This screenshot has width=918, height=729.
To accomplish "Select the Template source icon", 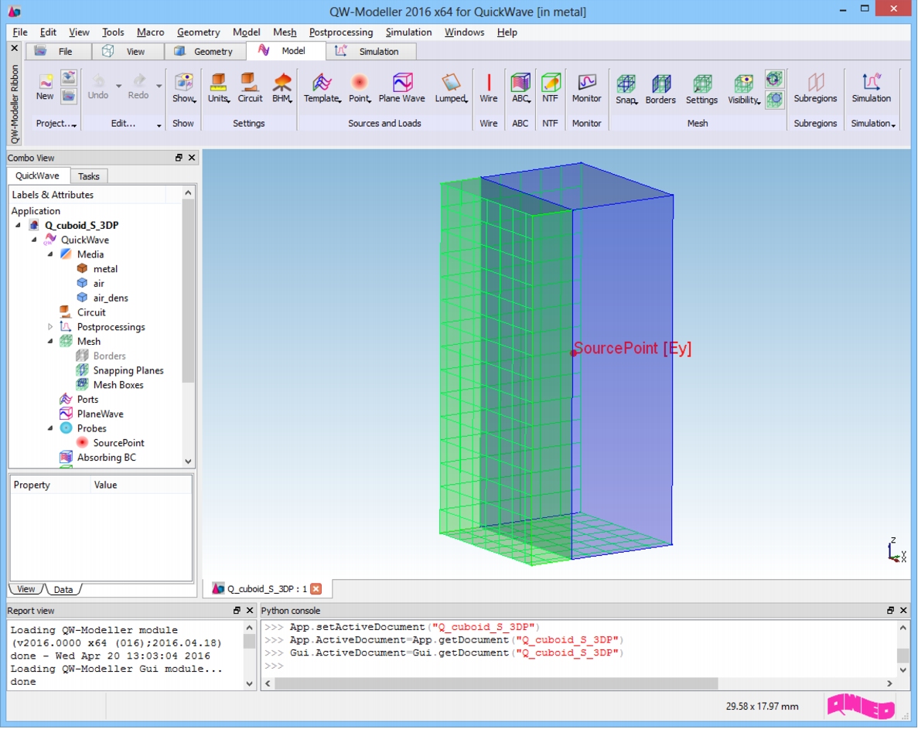I will [x=322, y=88].
